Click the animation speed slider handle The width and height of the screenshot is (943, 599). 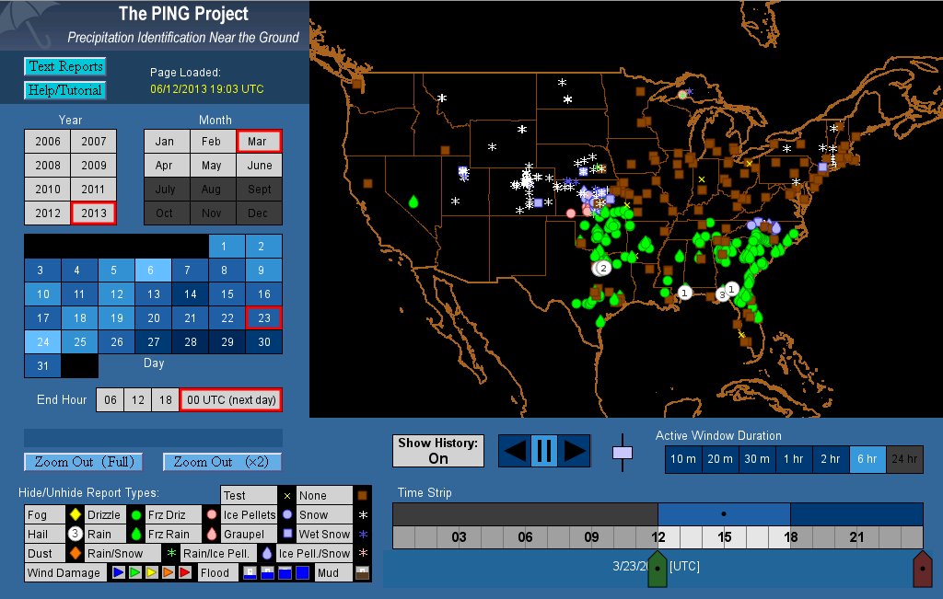tap(623, 452)
